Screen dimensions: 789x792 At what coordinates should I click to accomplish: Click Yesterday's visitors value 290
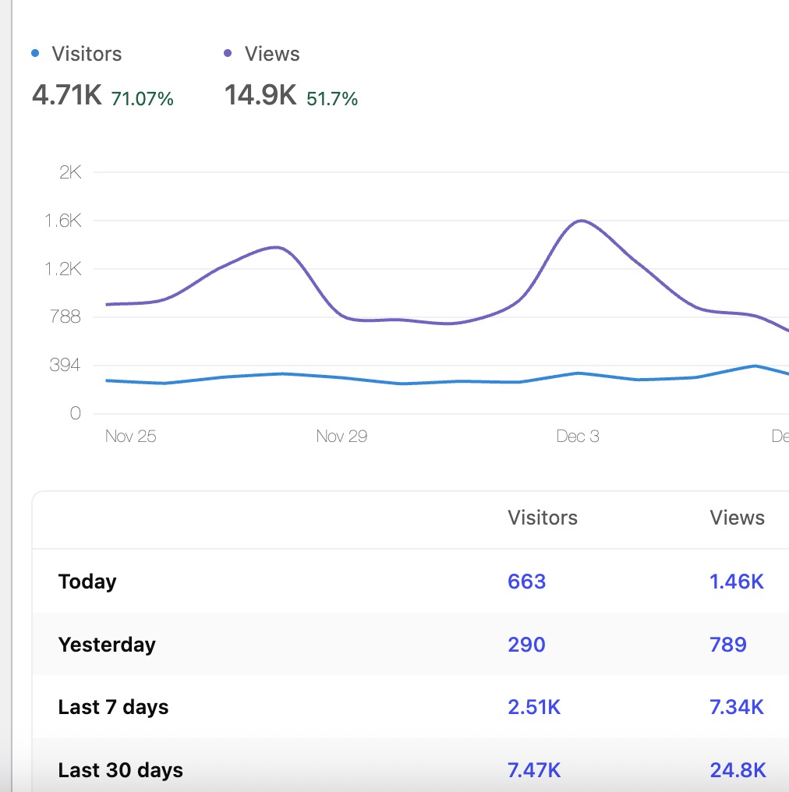point(526,645)
